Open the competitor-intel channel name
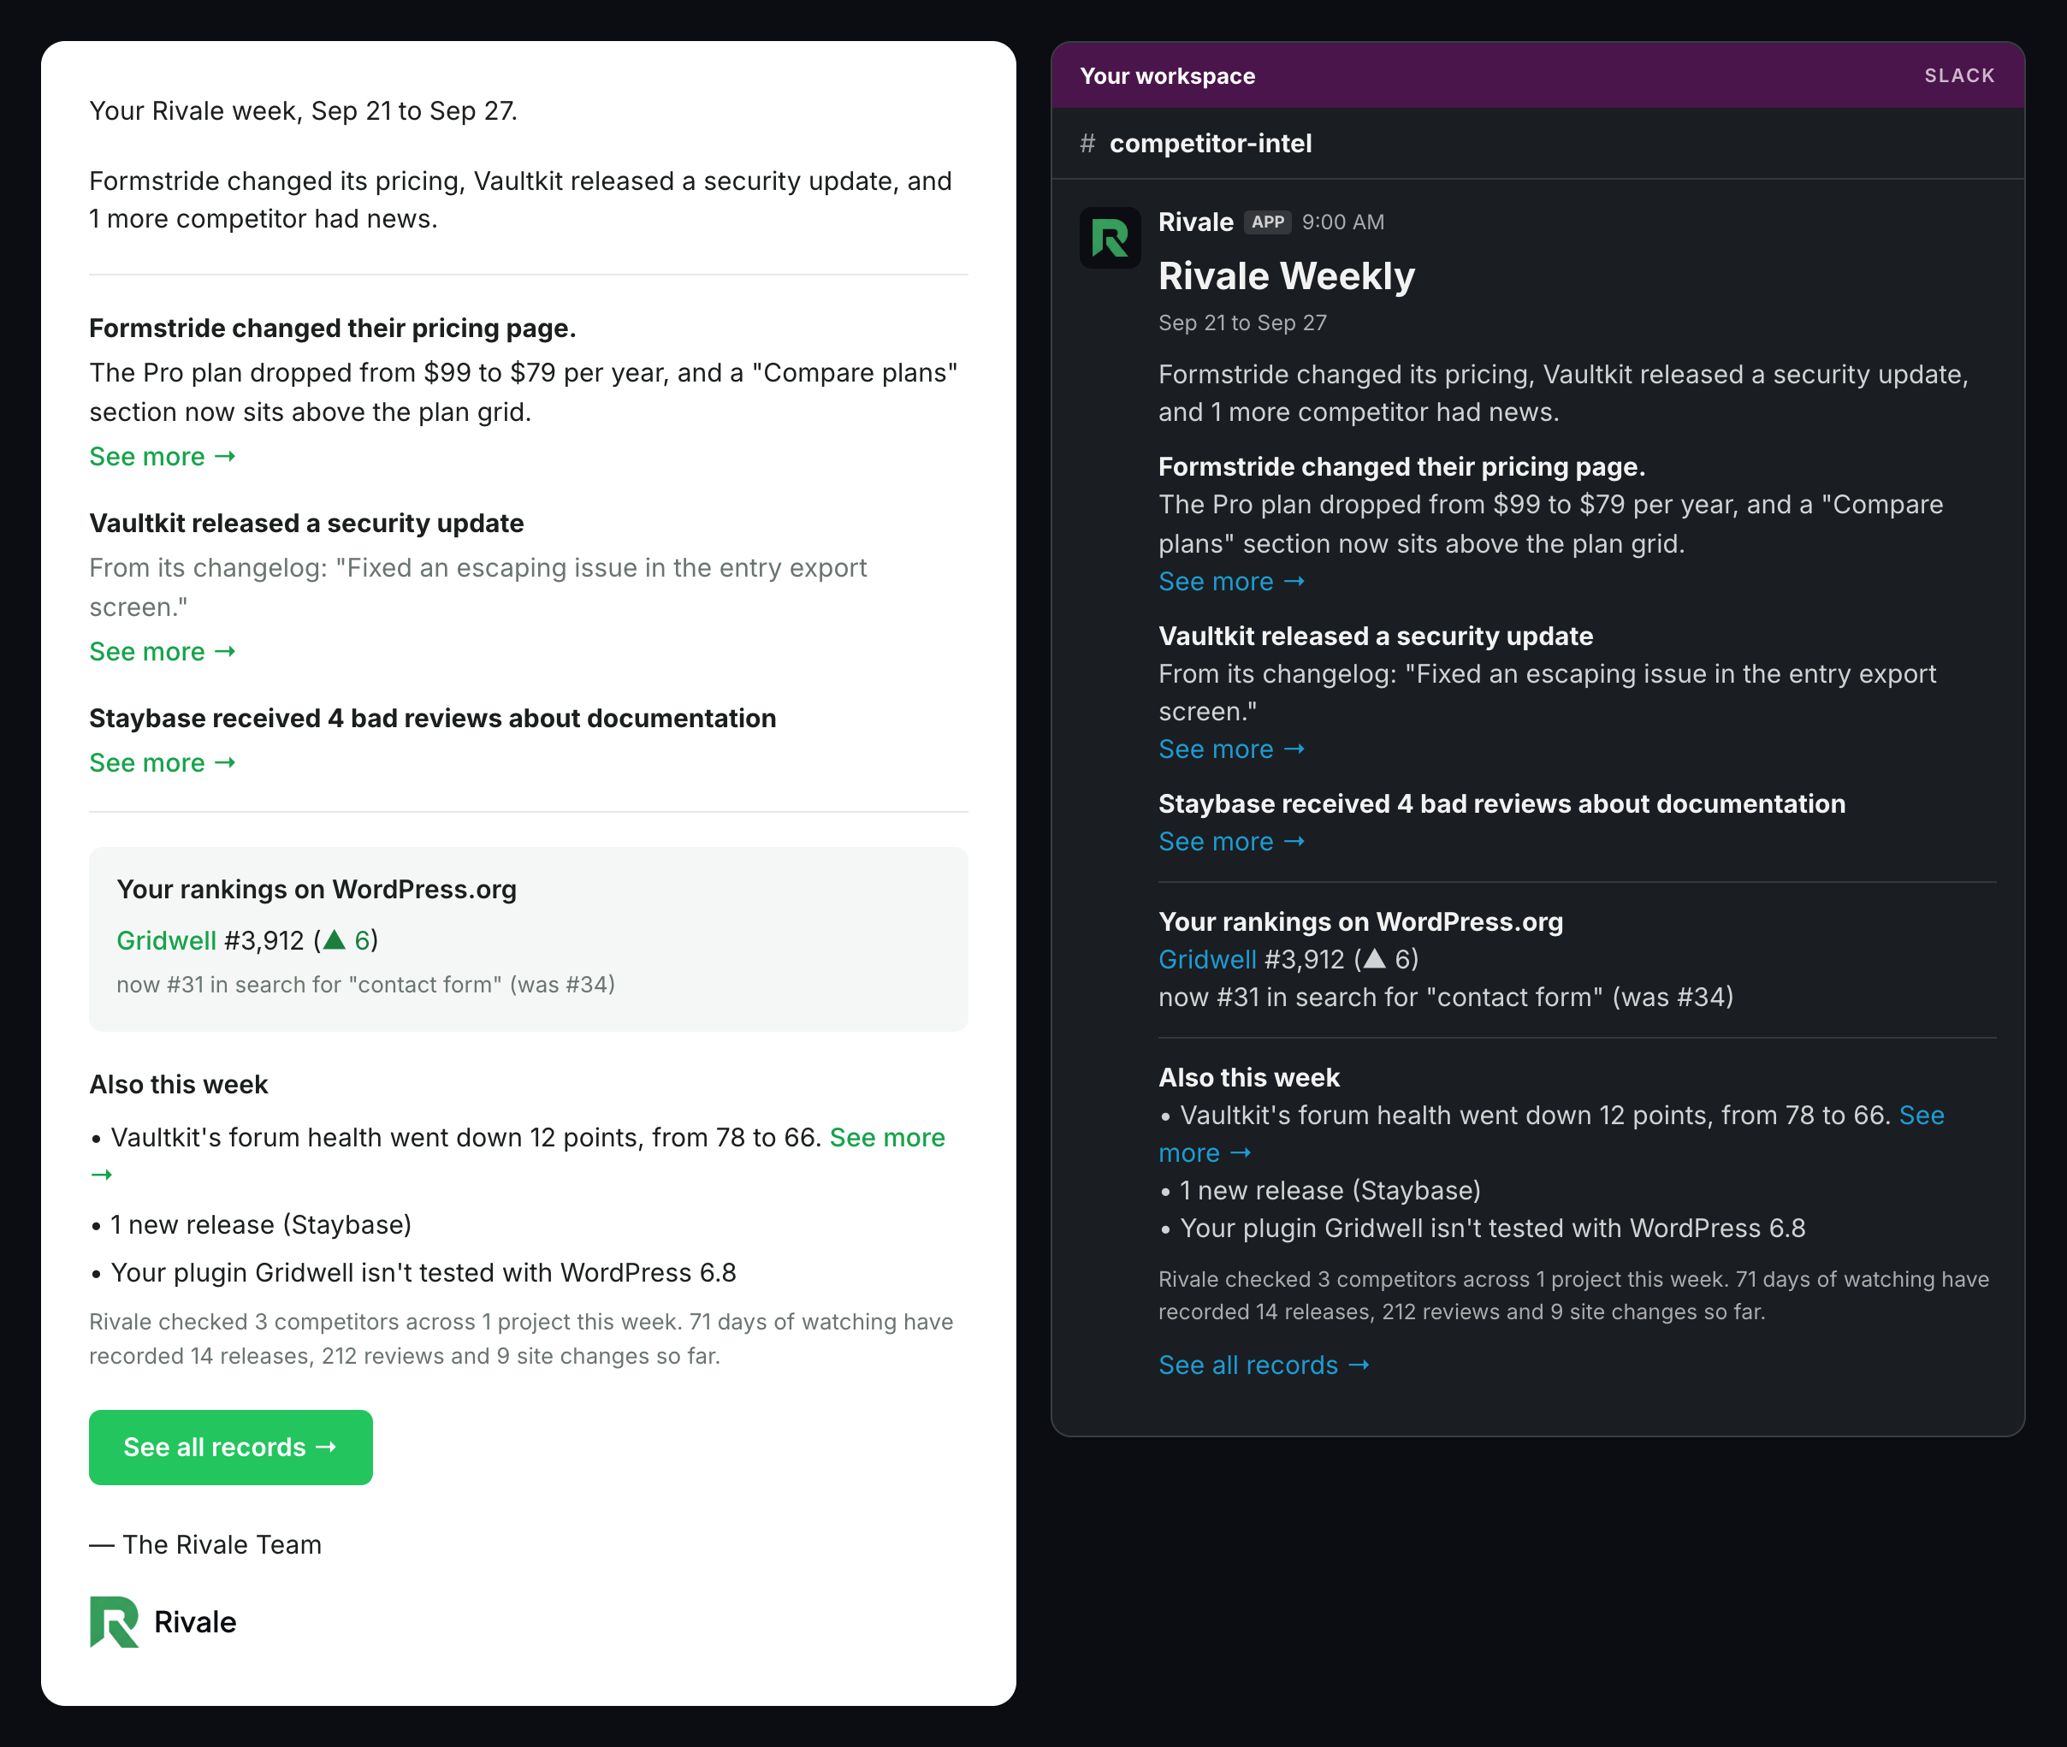The height and width of the screenshot is (1747, 2067). (1211, 144)
